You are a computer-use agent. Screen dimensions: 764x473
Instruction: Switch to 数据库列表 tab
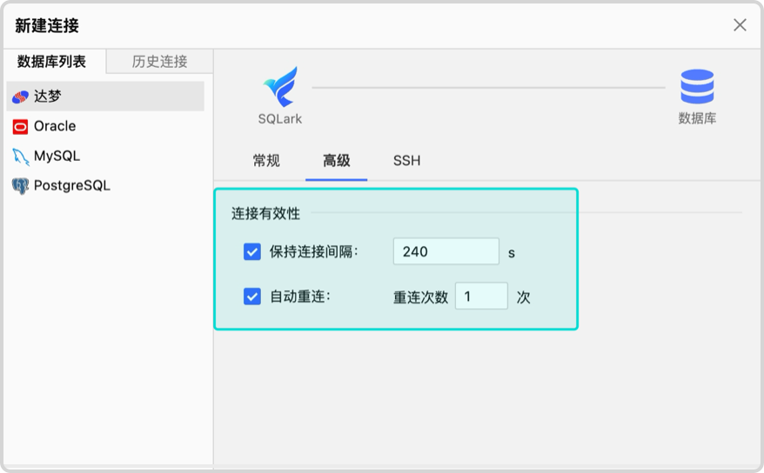tap(51, 62)
